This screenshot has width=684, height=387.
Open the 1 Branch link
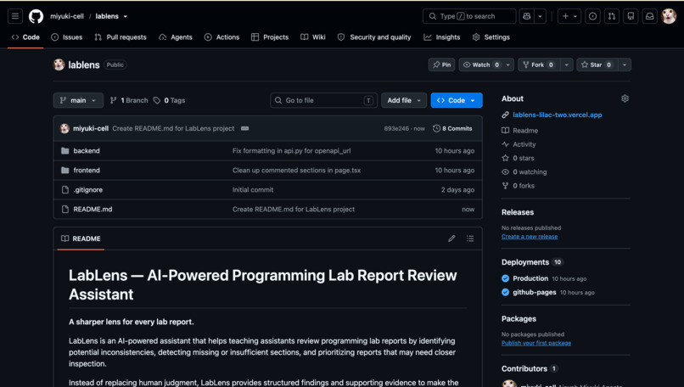[129, 100]
